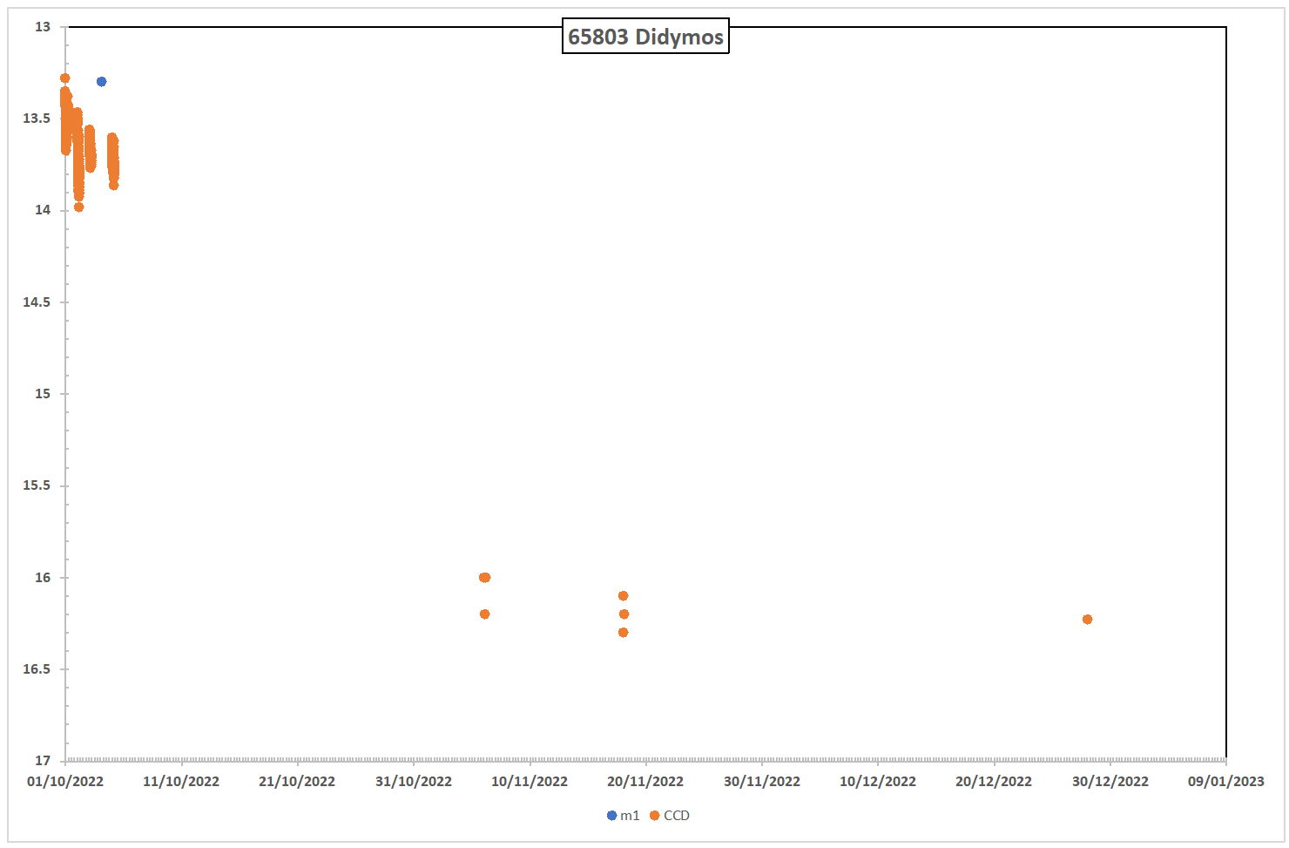The image size is (1289, 848).
Task: Select the x-axis label 20/11/2022
Action: click(645, 782)
